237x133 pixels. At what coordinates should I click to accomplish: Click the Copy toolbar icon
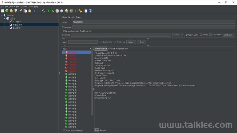coord(25,11)
